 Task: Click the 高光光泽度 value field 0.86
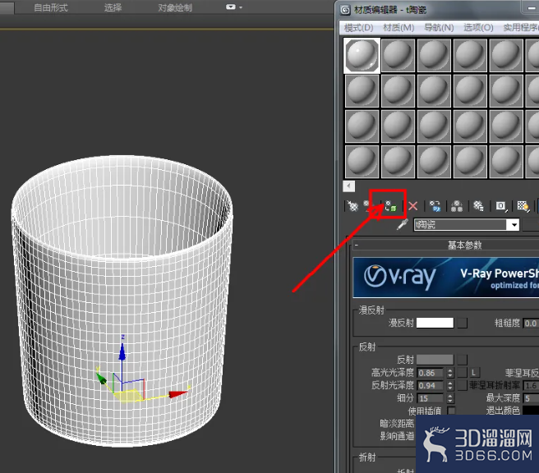pyautogui.click(x=430, y=373)
